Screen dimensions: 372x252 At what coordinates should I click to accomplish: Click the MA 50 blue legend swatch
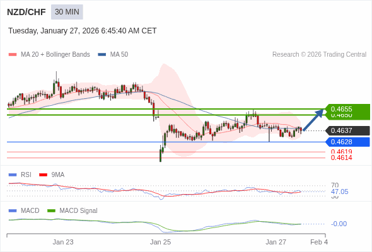[102, 55]
